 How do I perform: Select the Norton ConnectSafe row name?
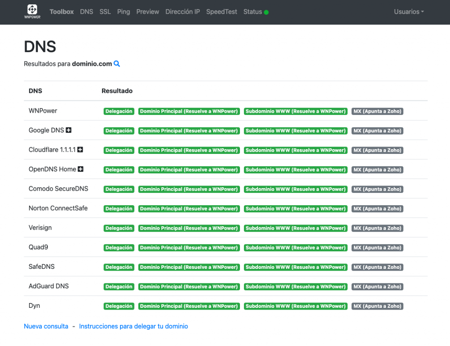(58, 208)
